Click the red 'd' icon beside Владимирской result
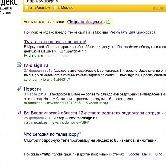 pyautogui.click(x=20, y=113)
